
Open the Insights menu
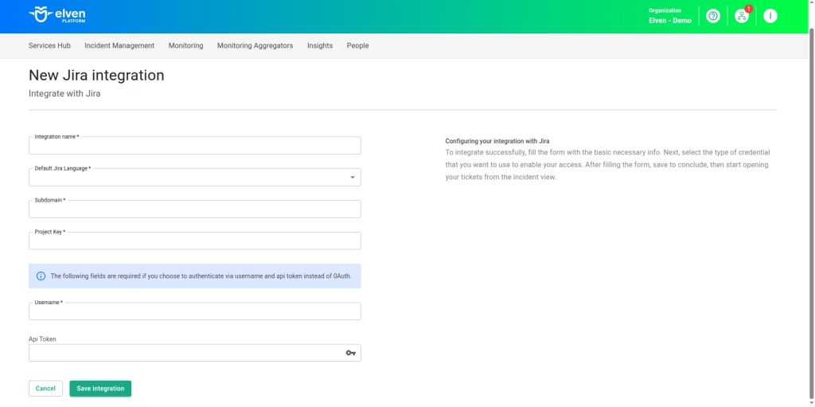320,46
